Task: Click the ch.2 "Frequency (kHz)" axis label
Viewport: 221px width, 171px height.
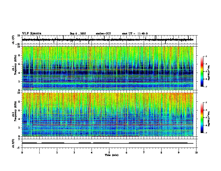Action: coord(15,111)
